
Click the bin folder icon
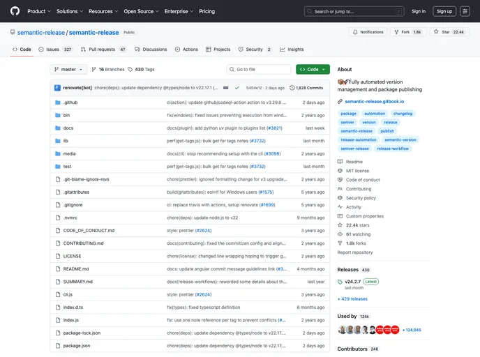click(57, 115)
